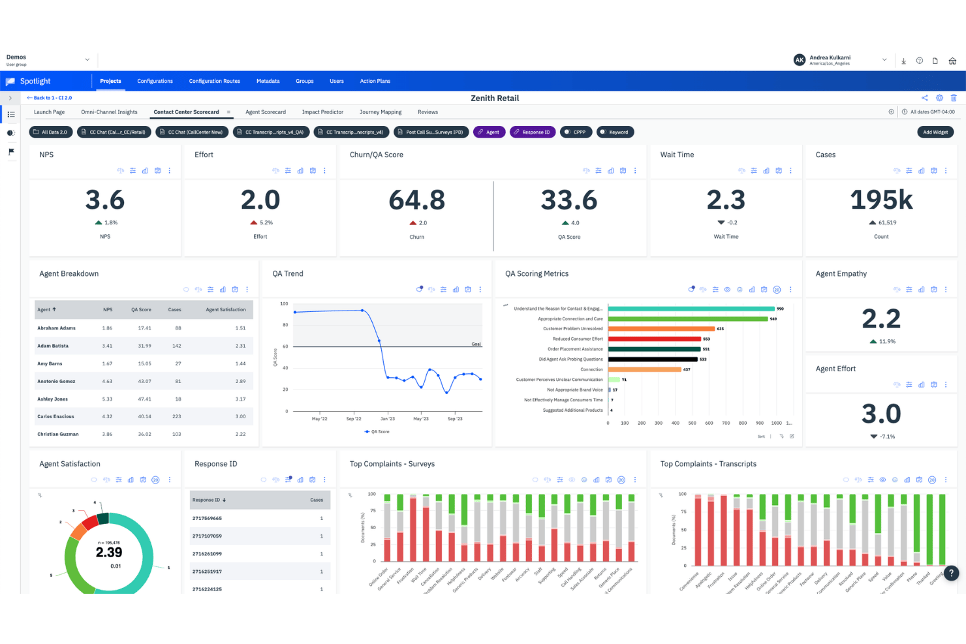Toggle eye visibility icon on Top Complaints - Transcripts
The height and width of the screenshot is (644, 966).
[x=882, y=480]
